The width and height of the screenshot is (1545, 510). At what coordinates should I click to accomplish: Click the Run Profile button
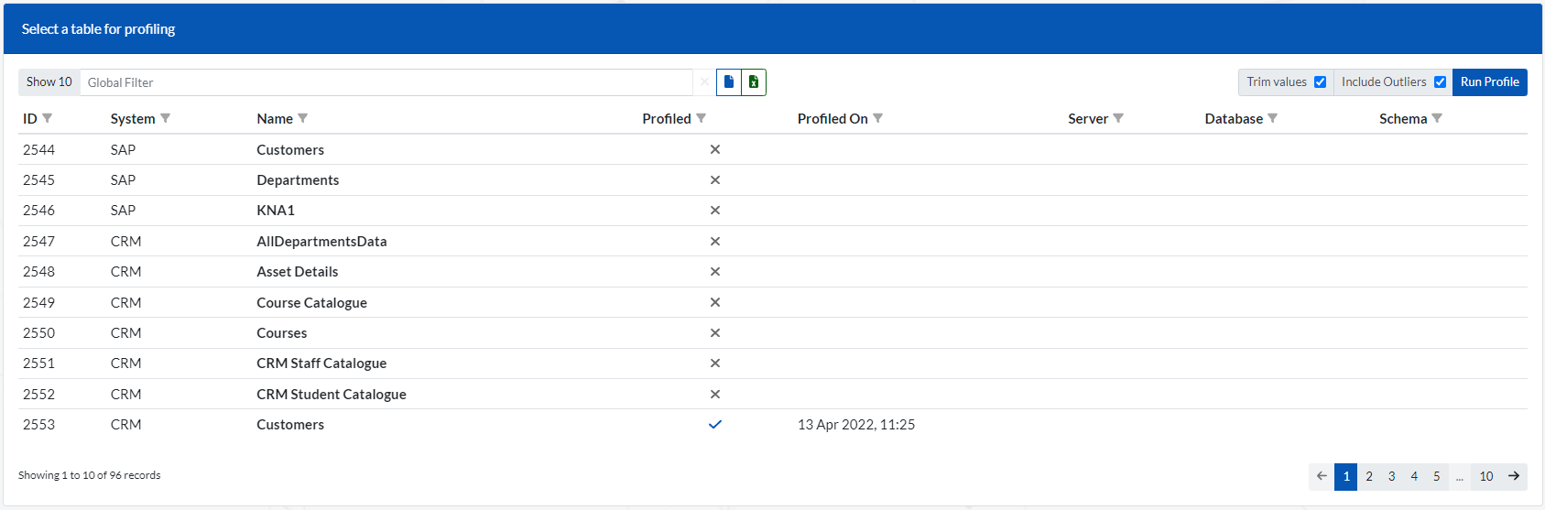tap(1489, 82)
